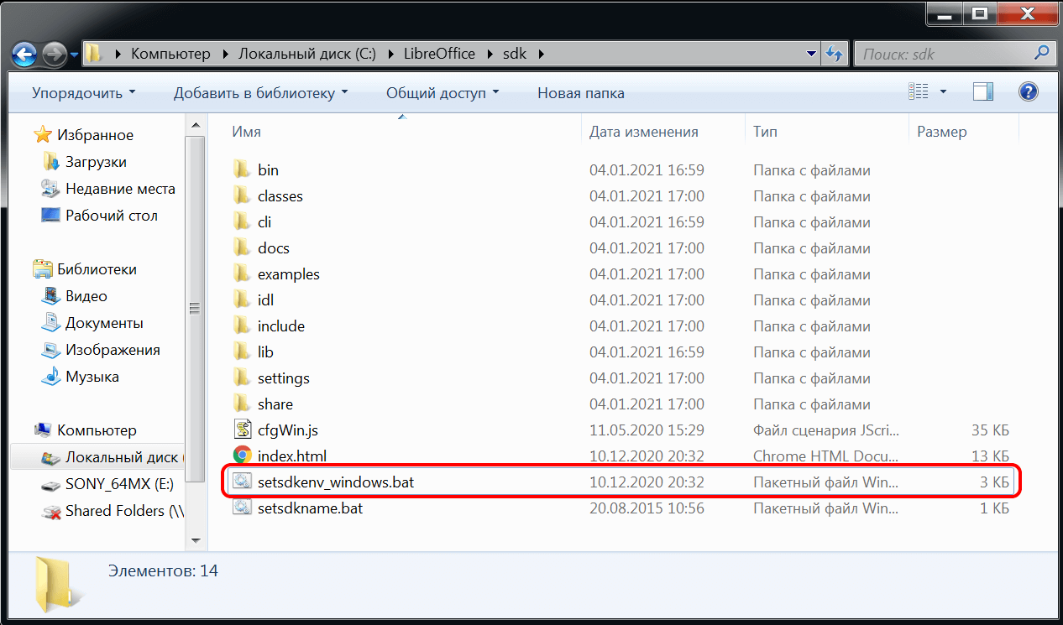Viewport: 1063px width, 625px height.
Task: Select Компьютер in the address breadcrumb
Action: click(x=170, y=54)
